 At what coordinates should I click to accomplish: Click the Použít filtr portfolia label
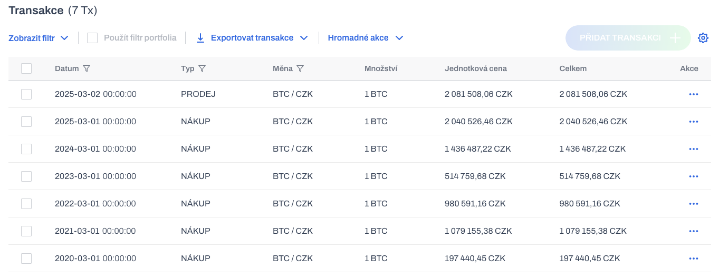tap(140, 38)
